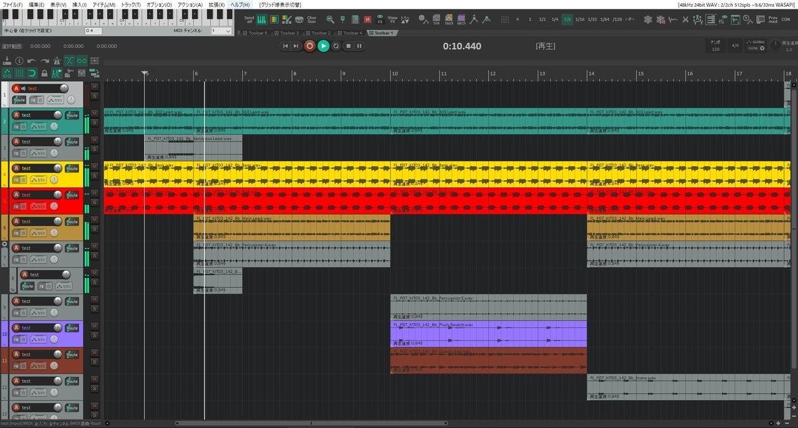The width and height of the screenshot is (798, 428).
Task: Click the Chor Gun toolbar icon
Action: pos(311,20)
